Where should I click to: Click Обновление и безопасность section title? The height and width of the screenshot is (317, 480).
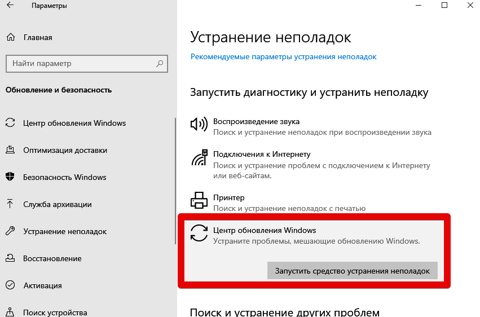click(59, 90)
